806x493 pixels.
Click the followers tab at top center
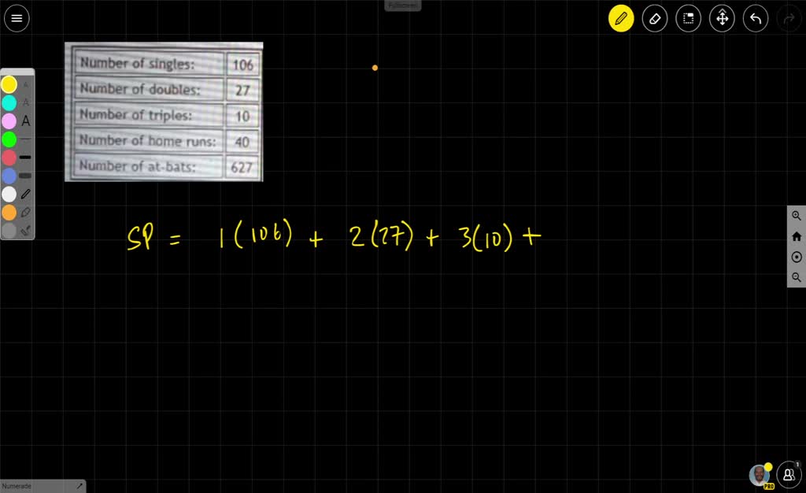pyautogui.click(x=403, y=6)
